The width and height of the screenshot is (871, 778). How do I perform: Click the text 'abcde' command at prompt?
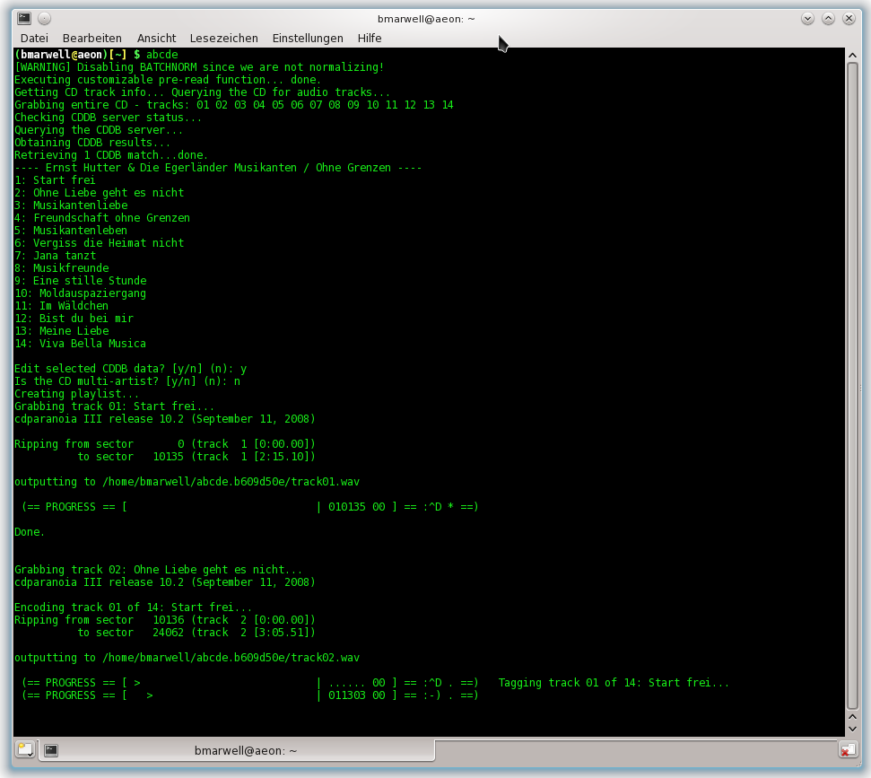tap(162, 55)
